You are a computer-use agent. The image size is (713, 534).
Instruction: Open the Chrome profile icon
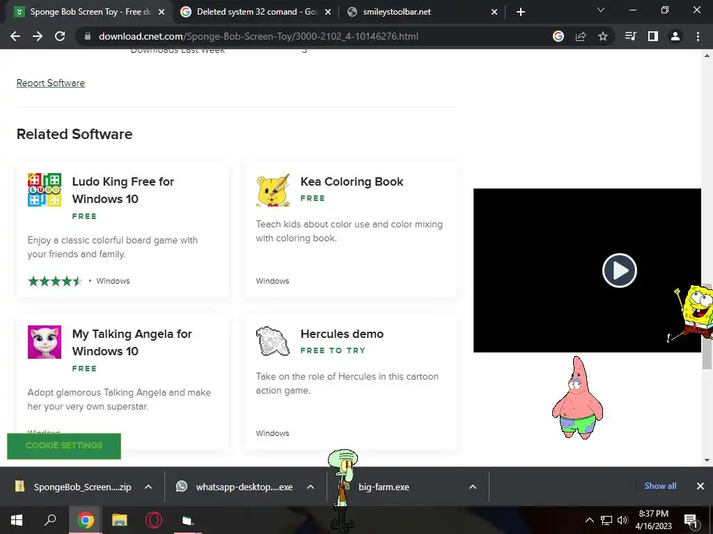(675, 36)
